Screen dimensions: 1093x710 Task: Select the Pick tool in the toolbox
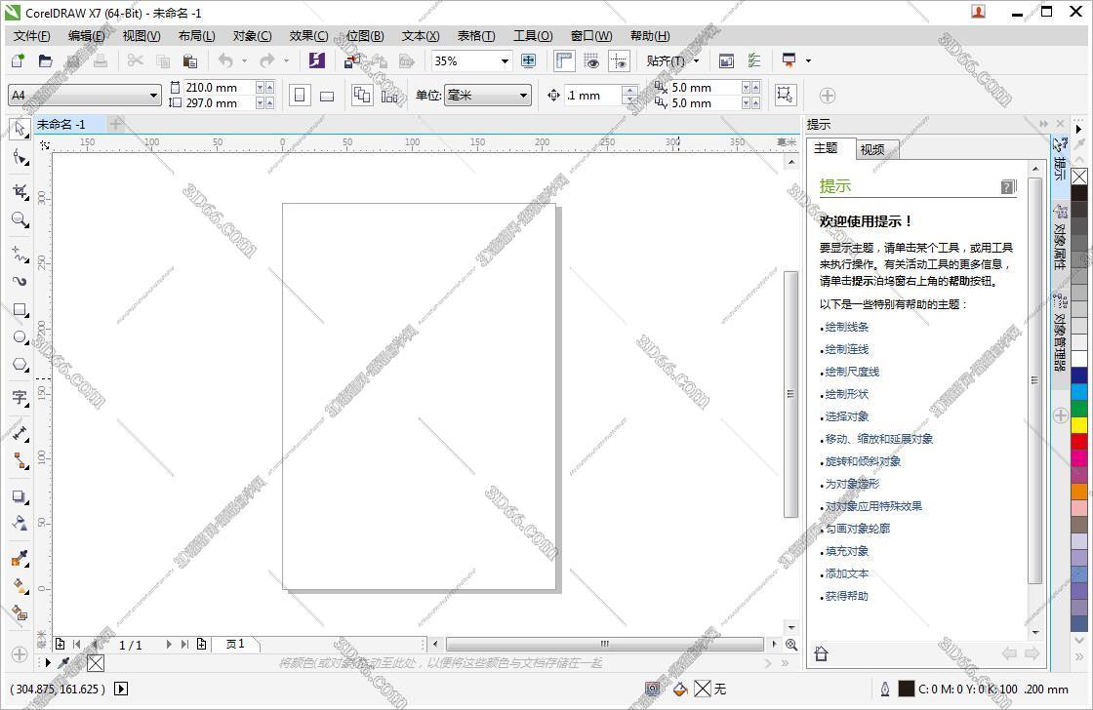click(x=20, y=128)
